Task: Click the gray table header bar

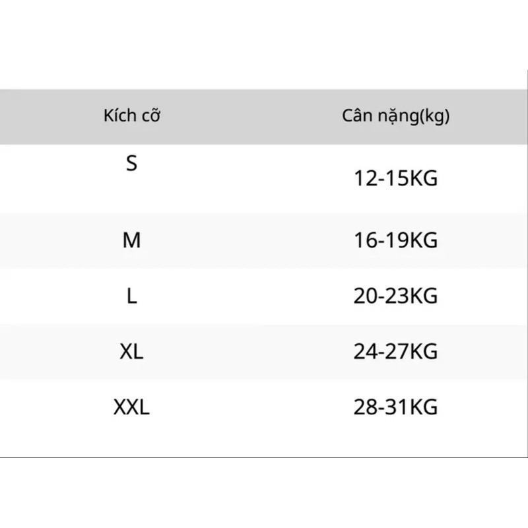Action: pyautogui.click(x=264, y=117)
